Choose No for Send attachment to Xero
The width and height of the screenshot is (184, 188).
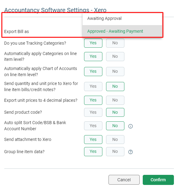click(115, 140)
